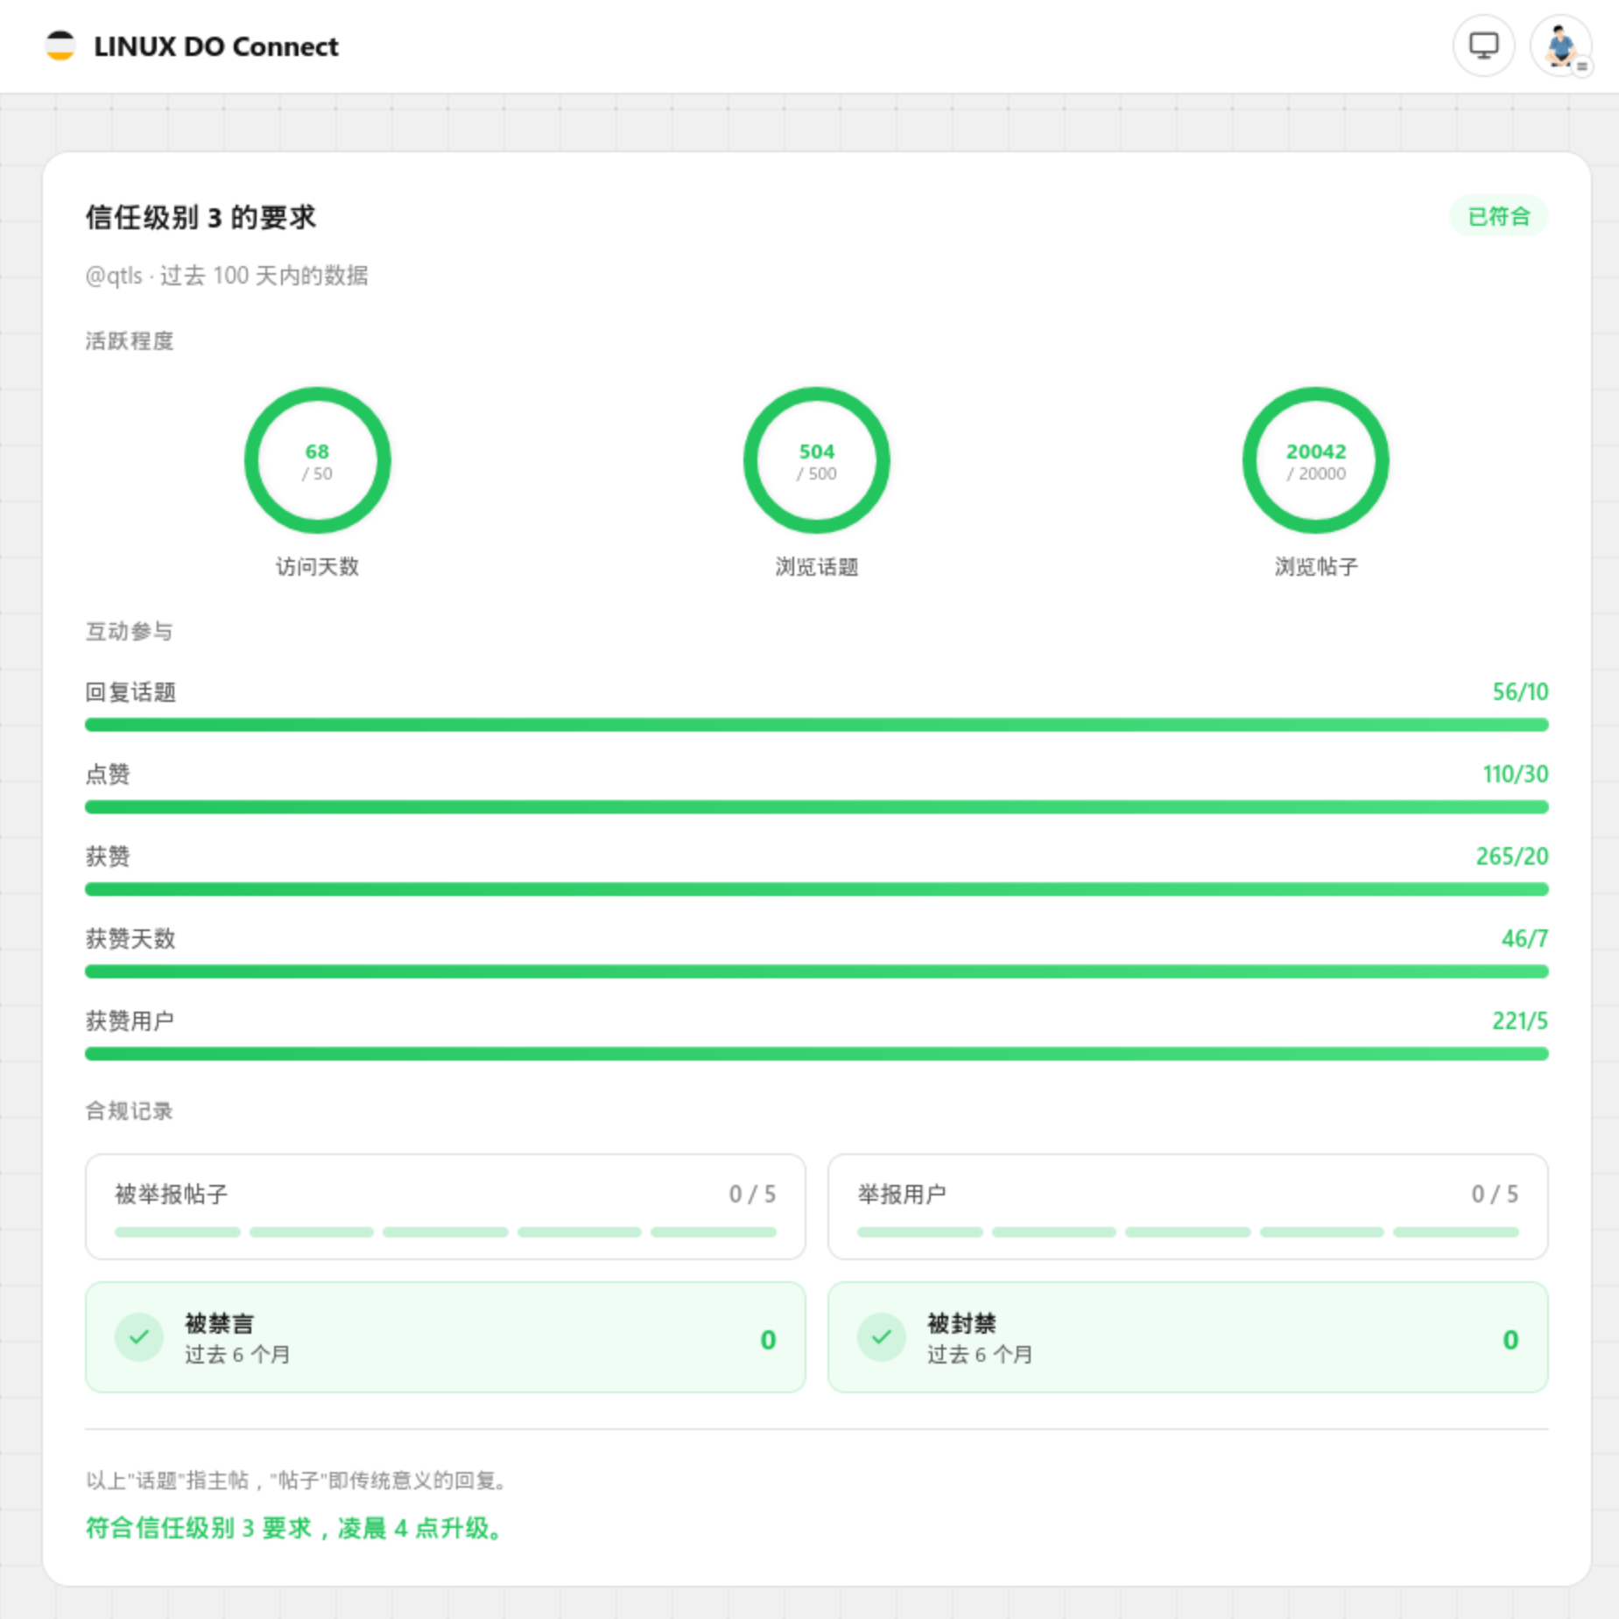Click the LINUX DO Connect title
The width and height of the screenshot is (1619, 1619).
215,46
